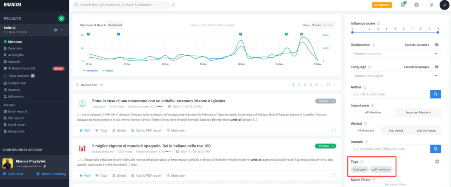451x187 pixels.
Task: Select Only visited filter
Action: pyautogui.click(x=396, y=131)
